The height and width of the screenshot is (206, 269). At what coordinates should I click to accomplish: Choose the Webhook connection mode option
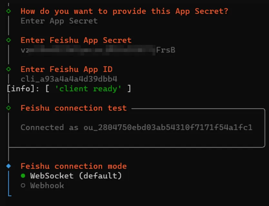(x=47, y=185)
